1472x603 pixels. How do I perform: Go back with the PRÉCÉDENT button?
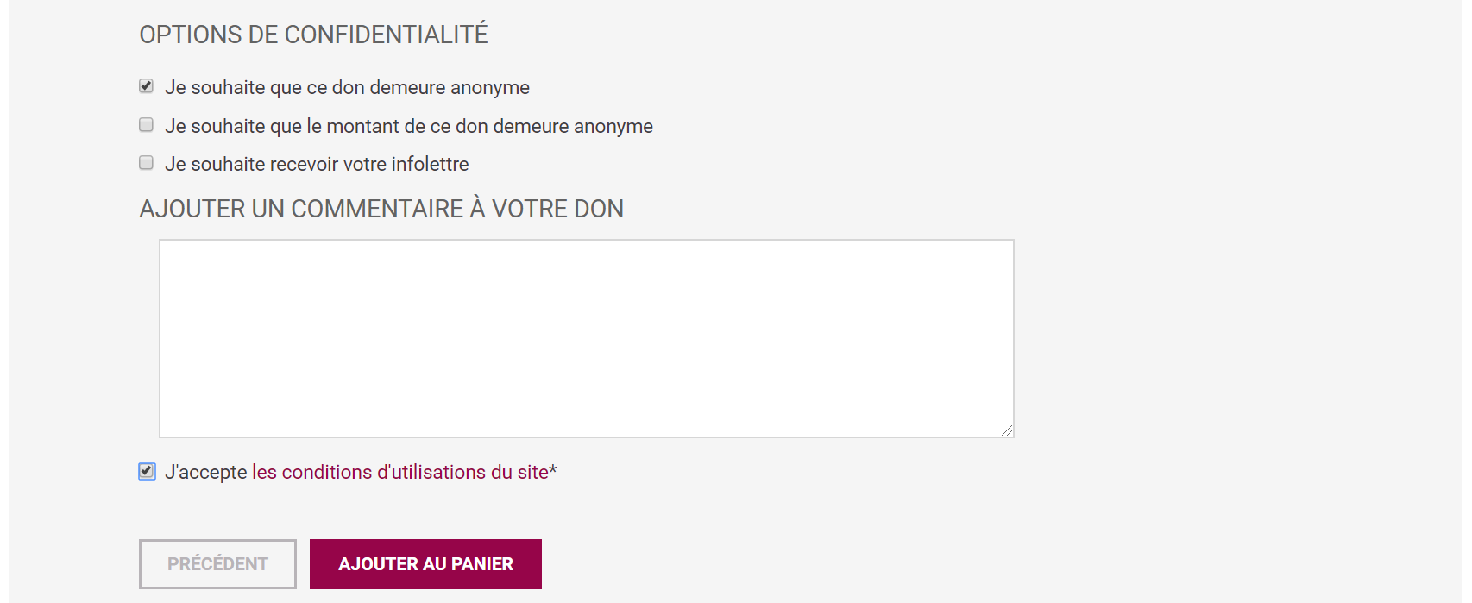pyautogui.click(x=217, y=564)
